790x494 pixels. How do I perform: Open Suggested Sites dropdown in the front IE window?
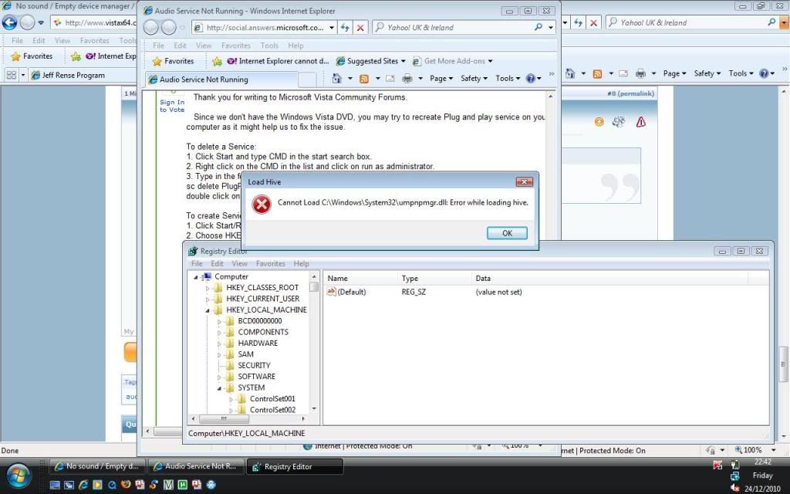tap(371, 61)
